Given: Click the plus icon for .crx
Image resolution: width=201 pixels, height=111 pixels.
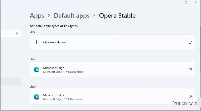Looking at the screenshot, I should [x=36, y=42].
